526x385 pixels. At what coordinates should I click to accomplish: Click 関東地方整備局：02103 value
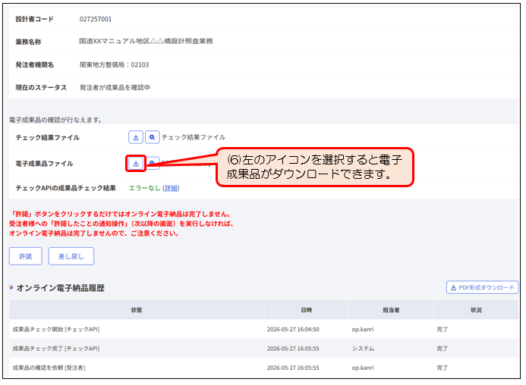click(x=115, y=64)
